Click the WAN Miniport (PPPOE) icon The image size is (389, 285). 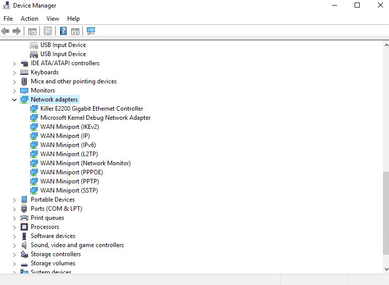(x=34, y=172)
